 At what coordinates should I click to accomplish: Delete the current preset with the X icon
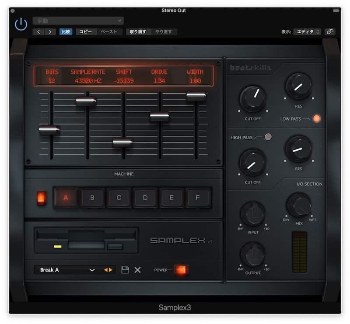pos(138,270)
